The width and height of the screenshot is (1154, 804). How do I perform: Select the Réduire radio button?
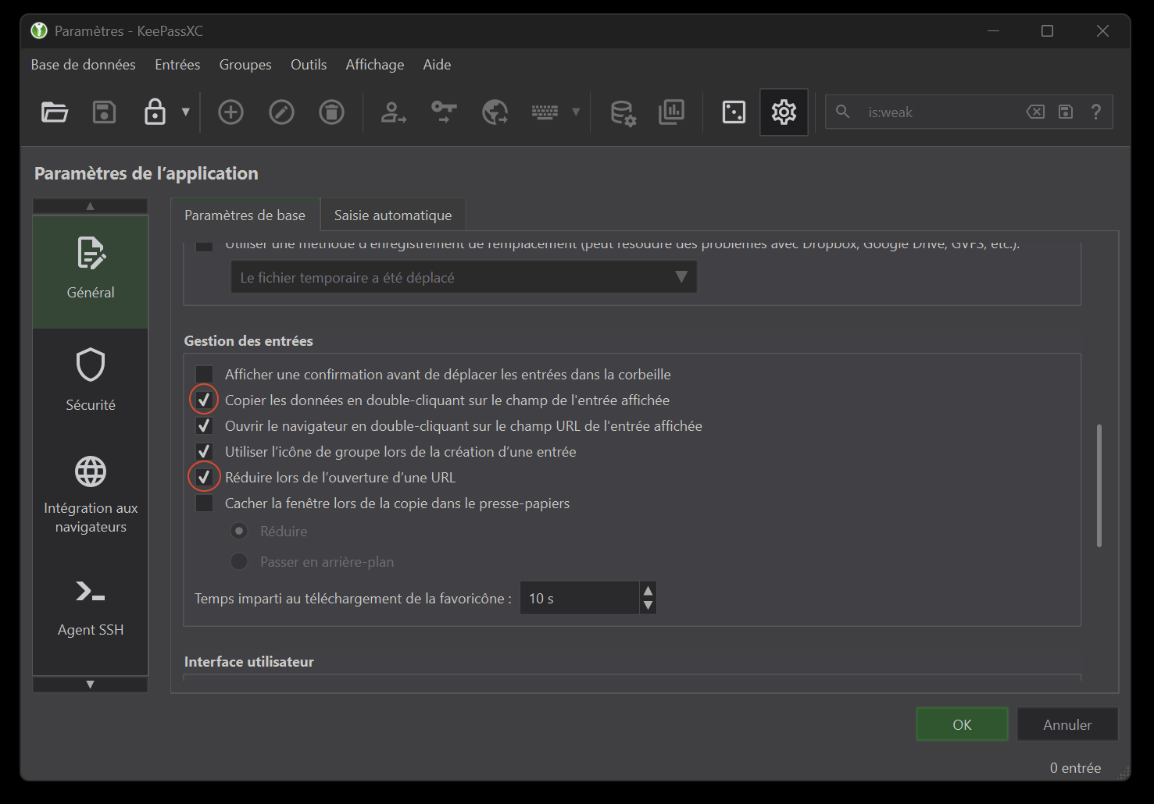coord(239,531)
